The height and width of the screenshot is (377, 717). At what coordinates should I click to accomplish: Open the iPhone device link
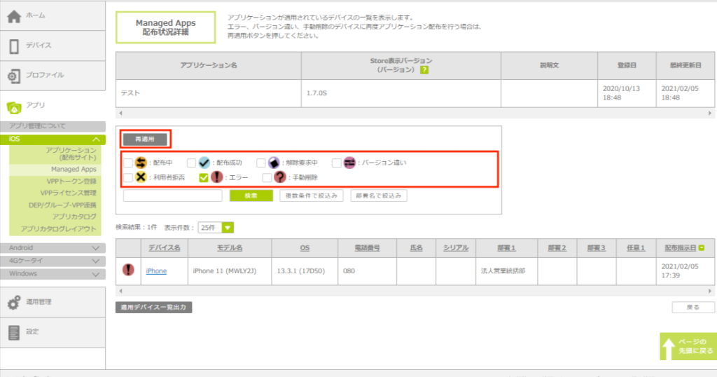156,271
